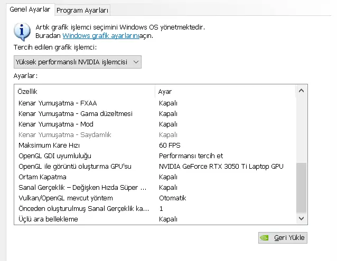Viewport: 337px width, 261px height.
Task: Click the NVIDIA logo on Geri Yükle
Action: pos(264,238)
